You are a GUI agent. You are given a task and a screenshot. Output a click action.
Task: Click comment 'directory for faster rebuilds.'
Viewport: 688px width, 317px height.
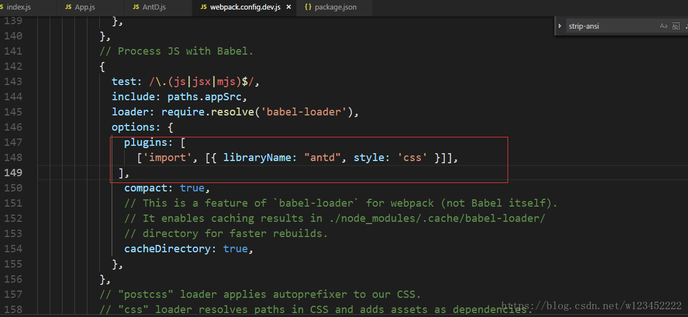[226, 234]
